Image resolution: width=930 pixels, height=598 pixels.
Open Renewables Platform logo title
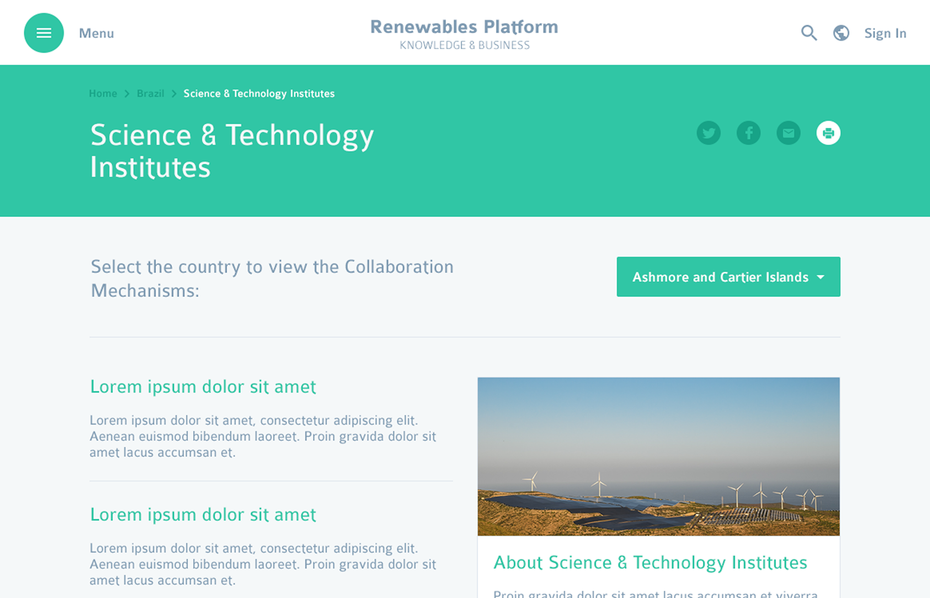[x=464, y=27]
